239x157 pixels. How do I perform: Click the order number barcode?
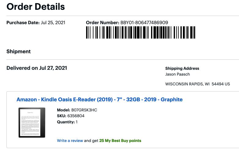coord(140,32)
